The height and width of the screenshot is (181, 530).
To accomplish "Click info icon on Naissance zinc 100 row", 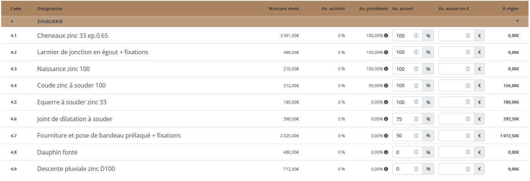I will tap(386, 69).
